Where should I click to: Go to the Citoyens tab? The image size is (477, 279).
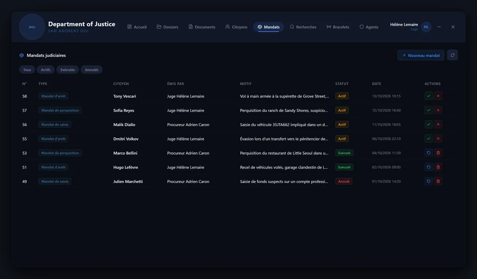click(236, 27)
